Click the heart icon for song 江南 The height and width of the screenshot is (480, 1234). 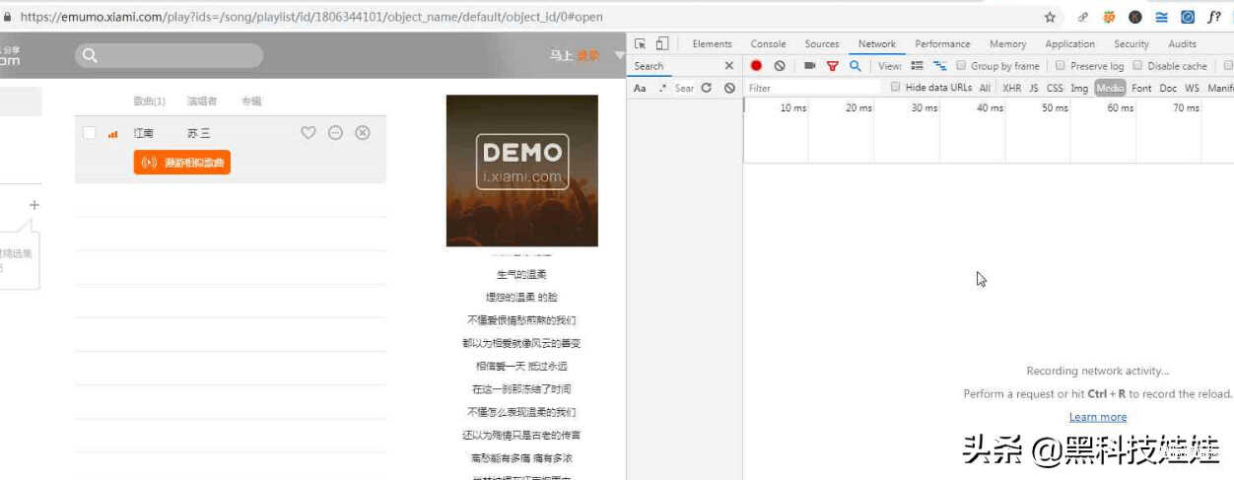(x=308, y=133)
